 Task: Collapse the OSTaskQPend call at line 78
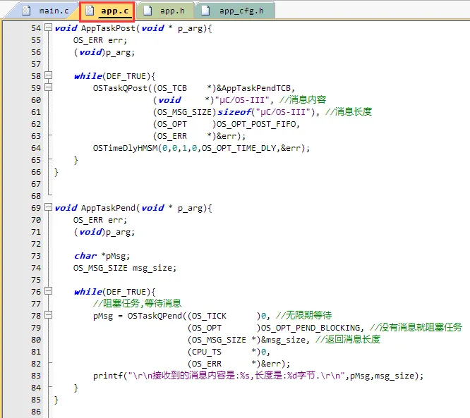pyautogui.click(x=48, y=315)
